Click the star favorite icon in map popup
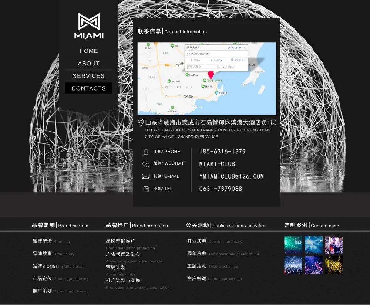Viewport: 370px width, 305px height. pos(240,48)
